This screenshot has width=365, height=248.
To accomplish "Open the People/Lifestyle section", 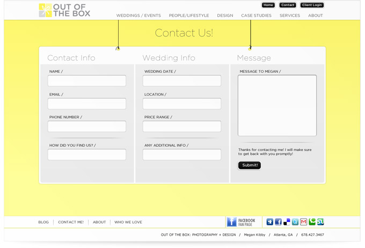I will 189,16.
